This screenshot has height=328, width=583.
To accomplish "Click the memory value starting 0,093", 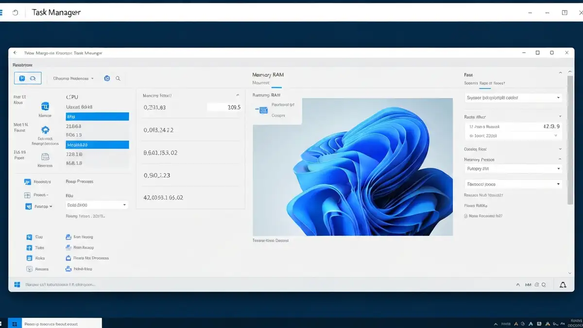I will pos(159,130).
